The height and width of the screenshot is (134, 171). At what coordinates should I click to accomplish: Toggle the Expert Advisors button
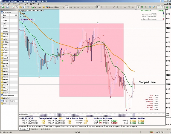point(53,7)
